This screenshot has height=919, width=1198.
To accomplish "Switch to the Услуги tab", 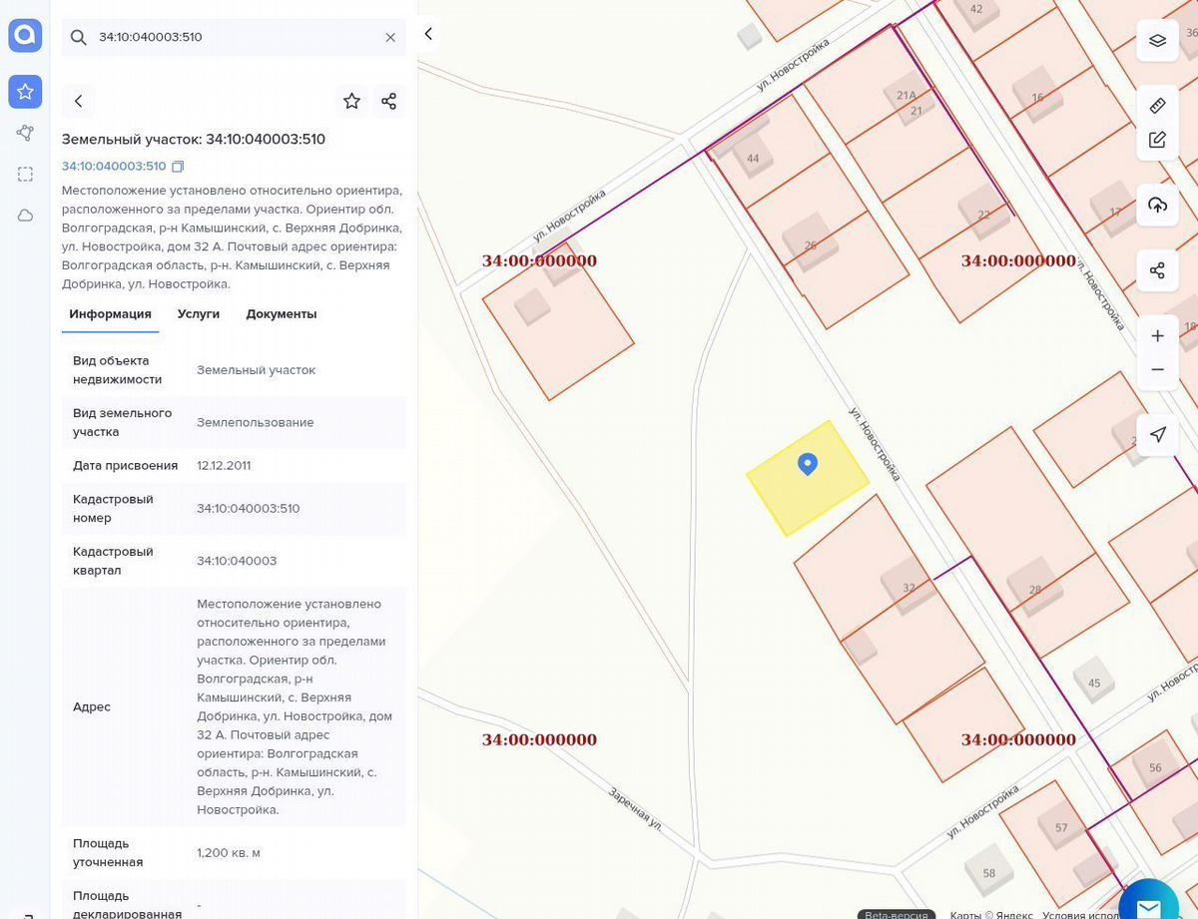I will coord(199,313).
